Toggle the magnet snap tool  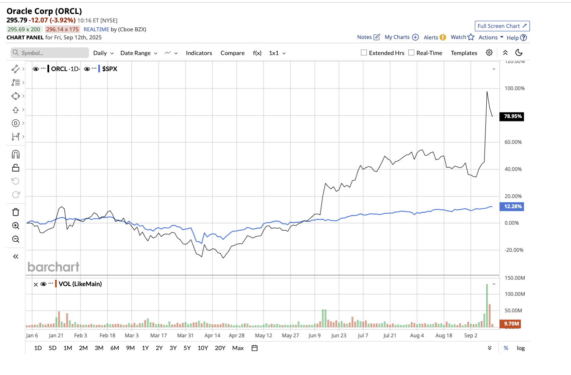pyautogui.click(x=16, y=154)
